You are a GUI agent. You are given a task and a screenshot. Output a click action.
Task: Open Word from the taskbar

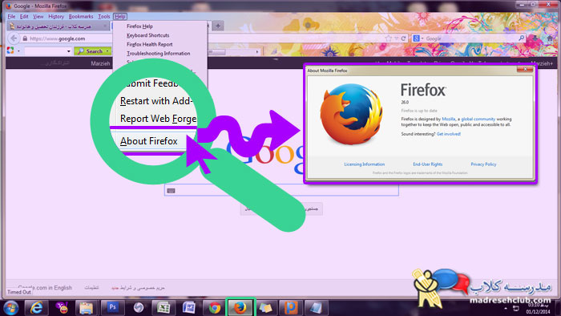[x=189, y=308]
